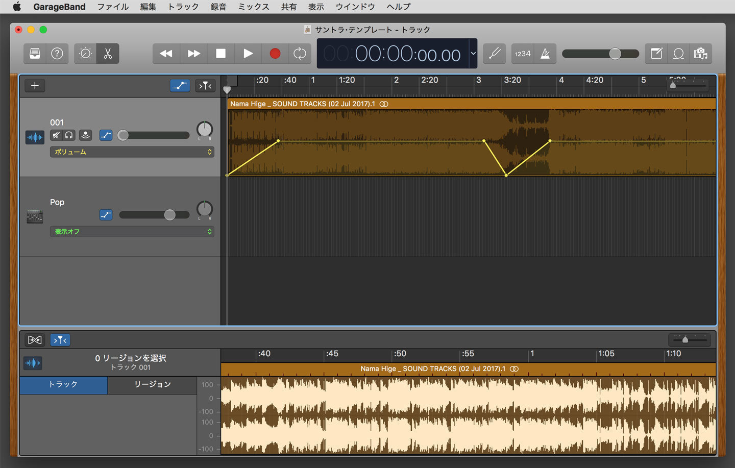
Task: Toggle the Cycle loop button
Action: 300,54
